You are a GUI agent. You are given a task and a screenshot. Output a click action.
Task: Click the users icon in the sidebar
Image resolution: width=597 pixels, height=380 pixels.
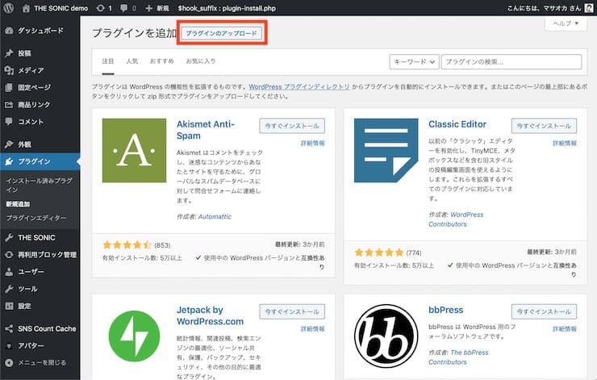click(9, 272)
